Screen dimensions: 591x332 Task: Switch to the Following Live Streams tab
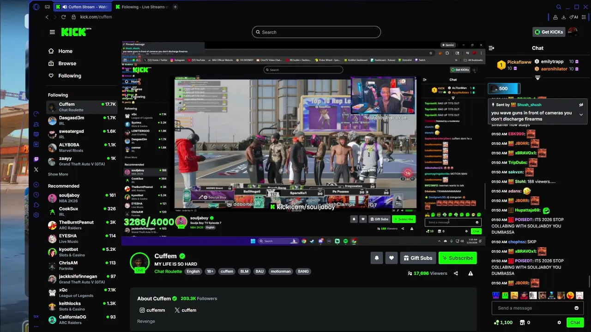pyautogui.click(x=142, y=7)
